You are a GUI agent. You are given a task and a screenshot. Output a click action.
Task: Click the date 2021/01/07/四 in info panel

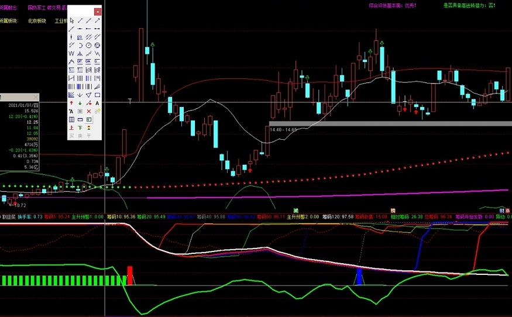coord(23,105)
